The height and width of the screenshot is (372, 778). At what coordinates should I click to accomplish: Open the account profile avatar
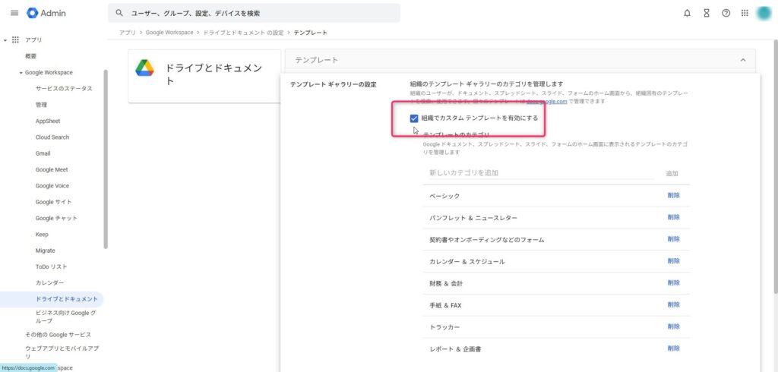764,14
